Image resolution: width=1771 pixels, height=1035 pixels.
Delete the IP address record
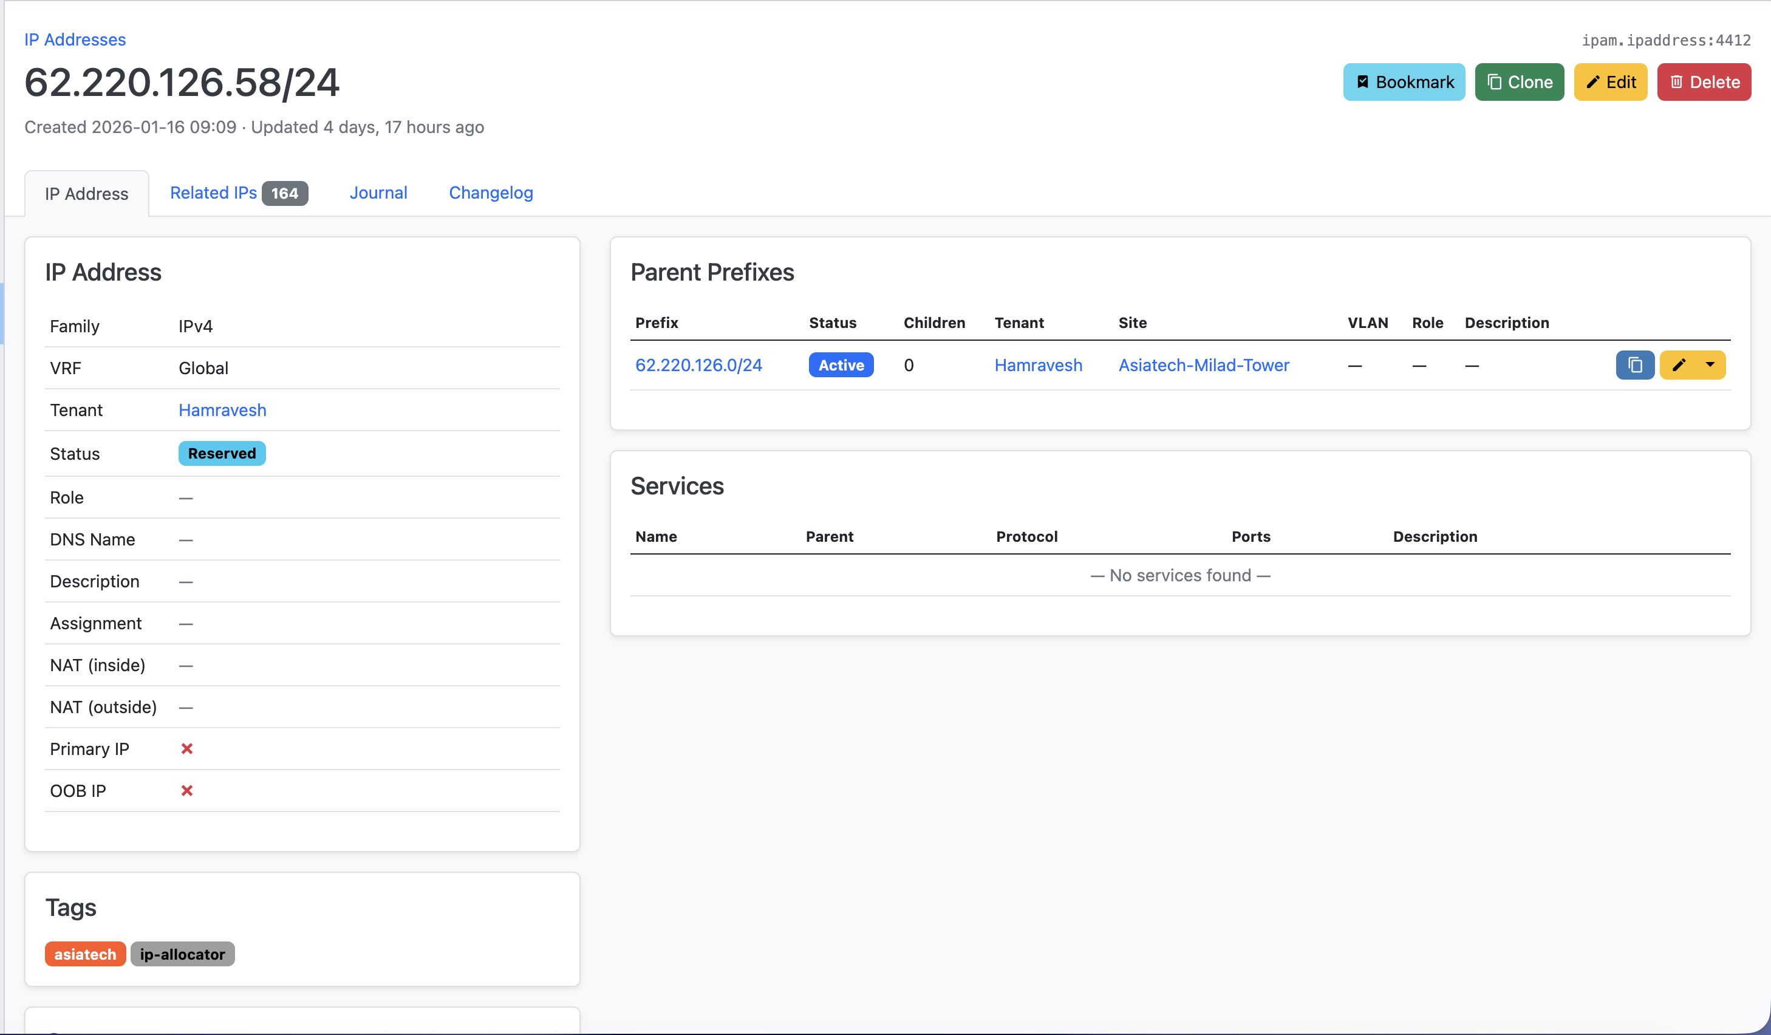pos(1704,82)
